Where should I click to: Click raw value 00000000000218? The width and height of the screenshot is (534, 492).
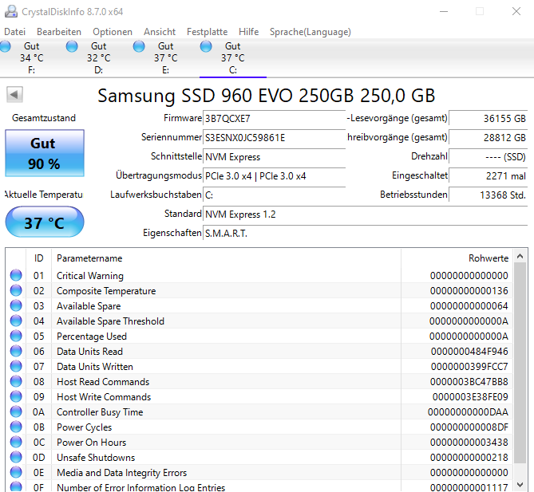(469, 458)
